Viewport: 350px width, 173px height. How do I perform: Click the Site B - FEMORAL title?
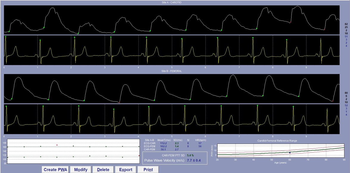click(x=172, y=71)
